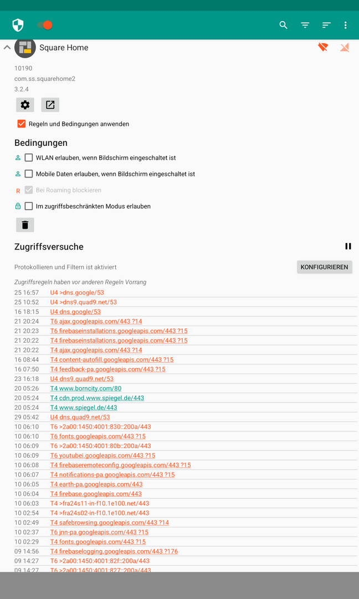The image size is (359, 599).
Task: Toggle Wi-Fi blocking for Square Home
Action: tap(323, 48)
